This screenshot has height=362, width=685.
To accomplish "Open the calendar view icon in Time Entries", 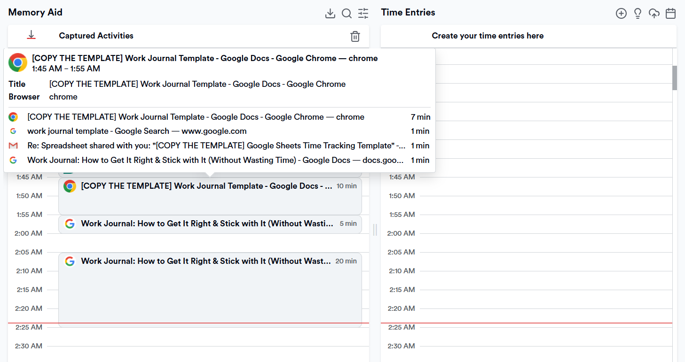I will coord(670,13).
